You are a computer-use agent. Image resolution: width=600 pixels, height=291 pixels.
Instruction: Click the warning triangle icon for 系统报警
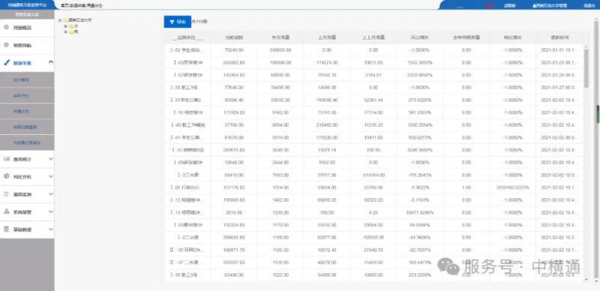tap(6, 211)
